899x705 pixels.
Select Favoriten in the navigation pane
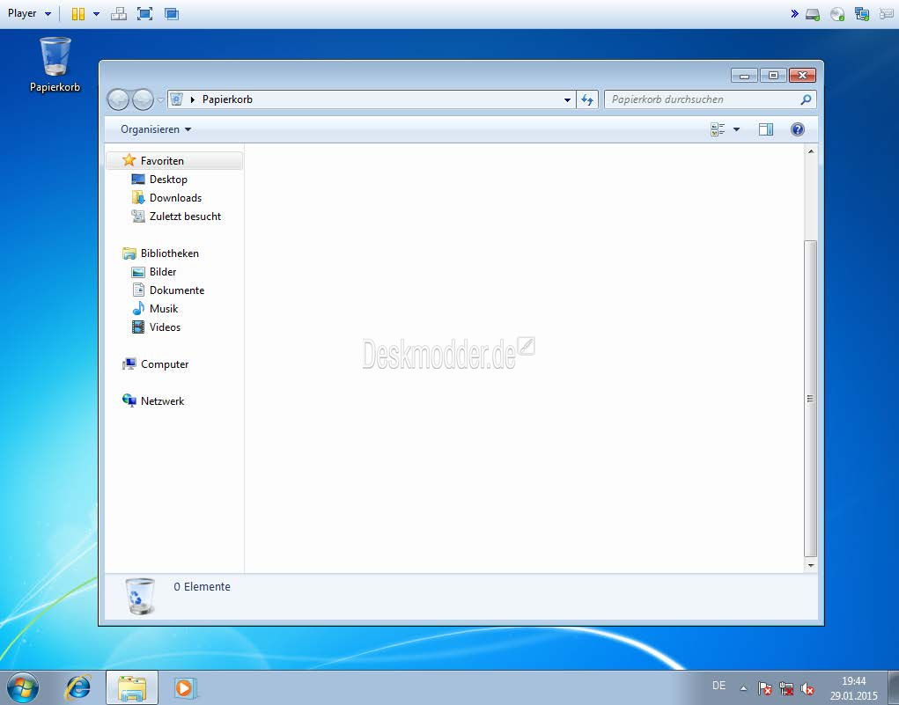(x=175, y=160)
